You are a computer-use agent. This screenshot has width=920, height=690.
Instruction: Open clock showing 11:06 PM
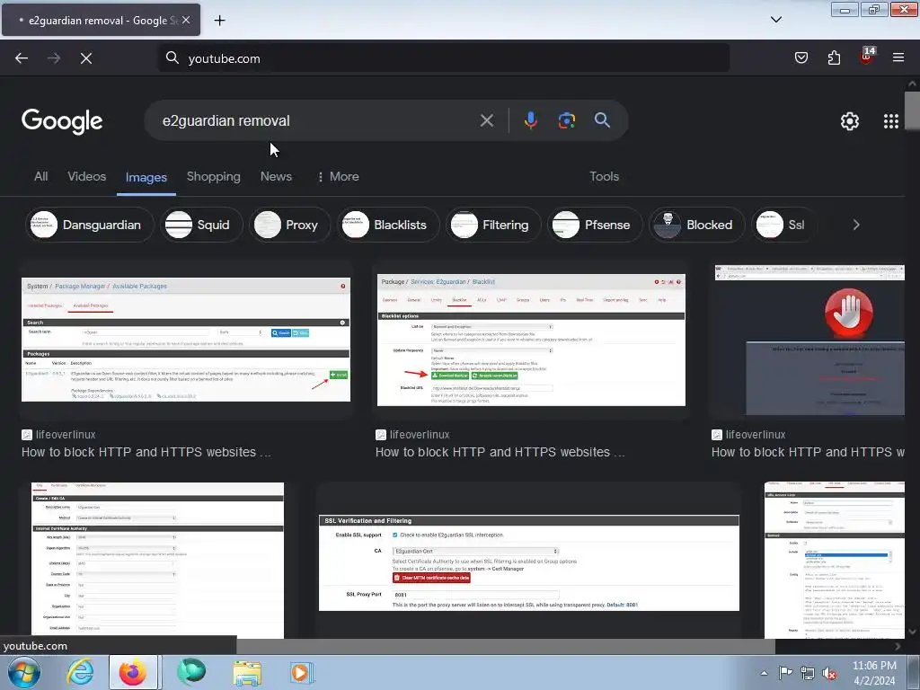[874, 673]
